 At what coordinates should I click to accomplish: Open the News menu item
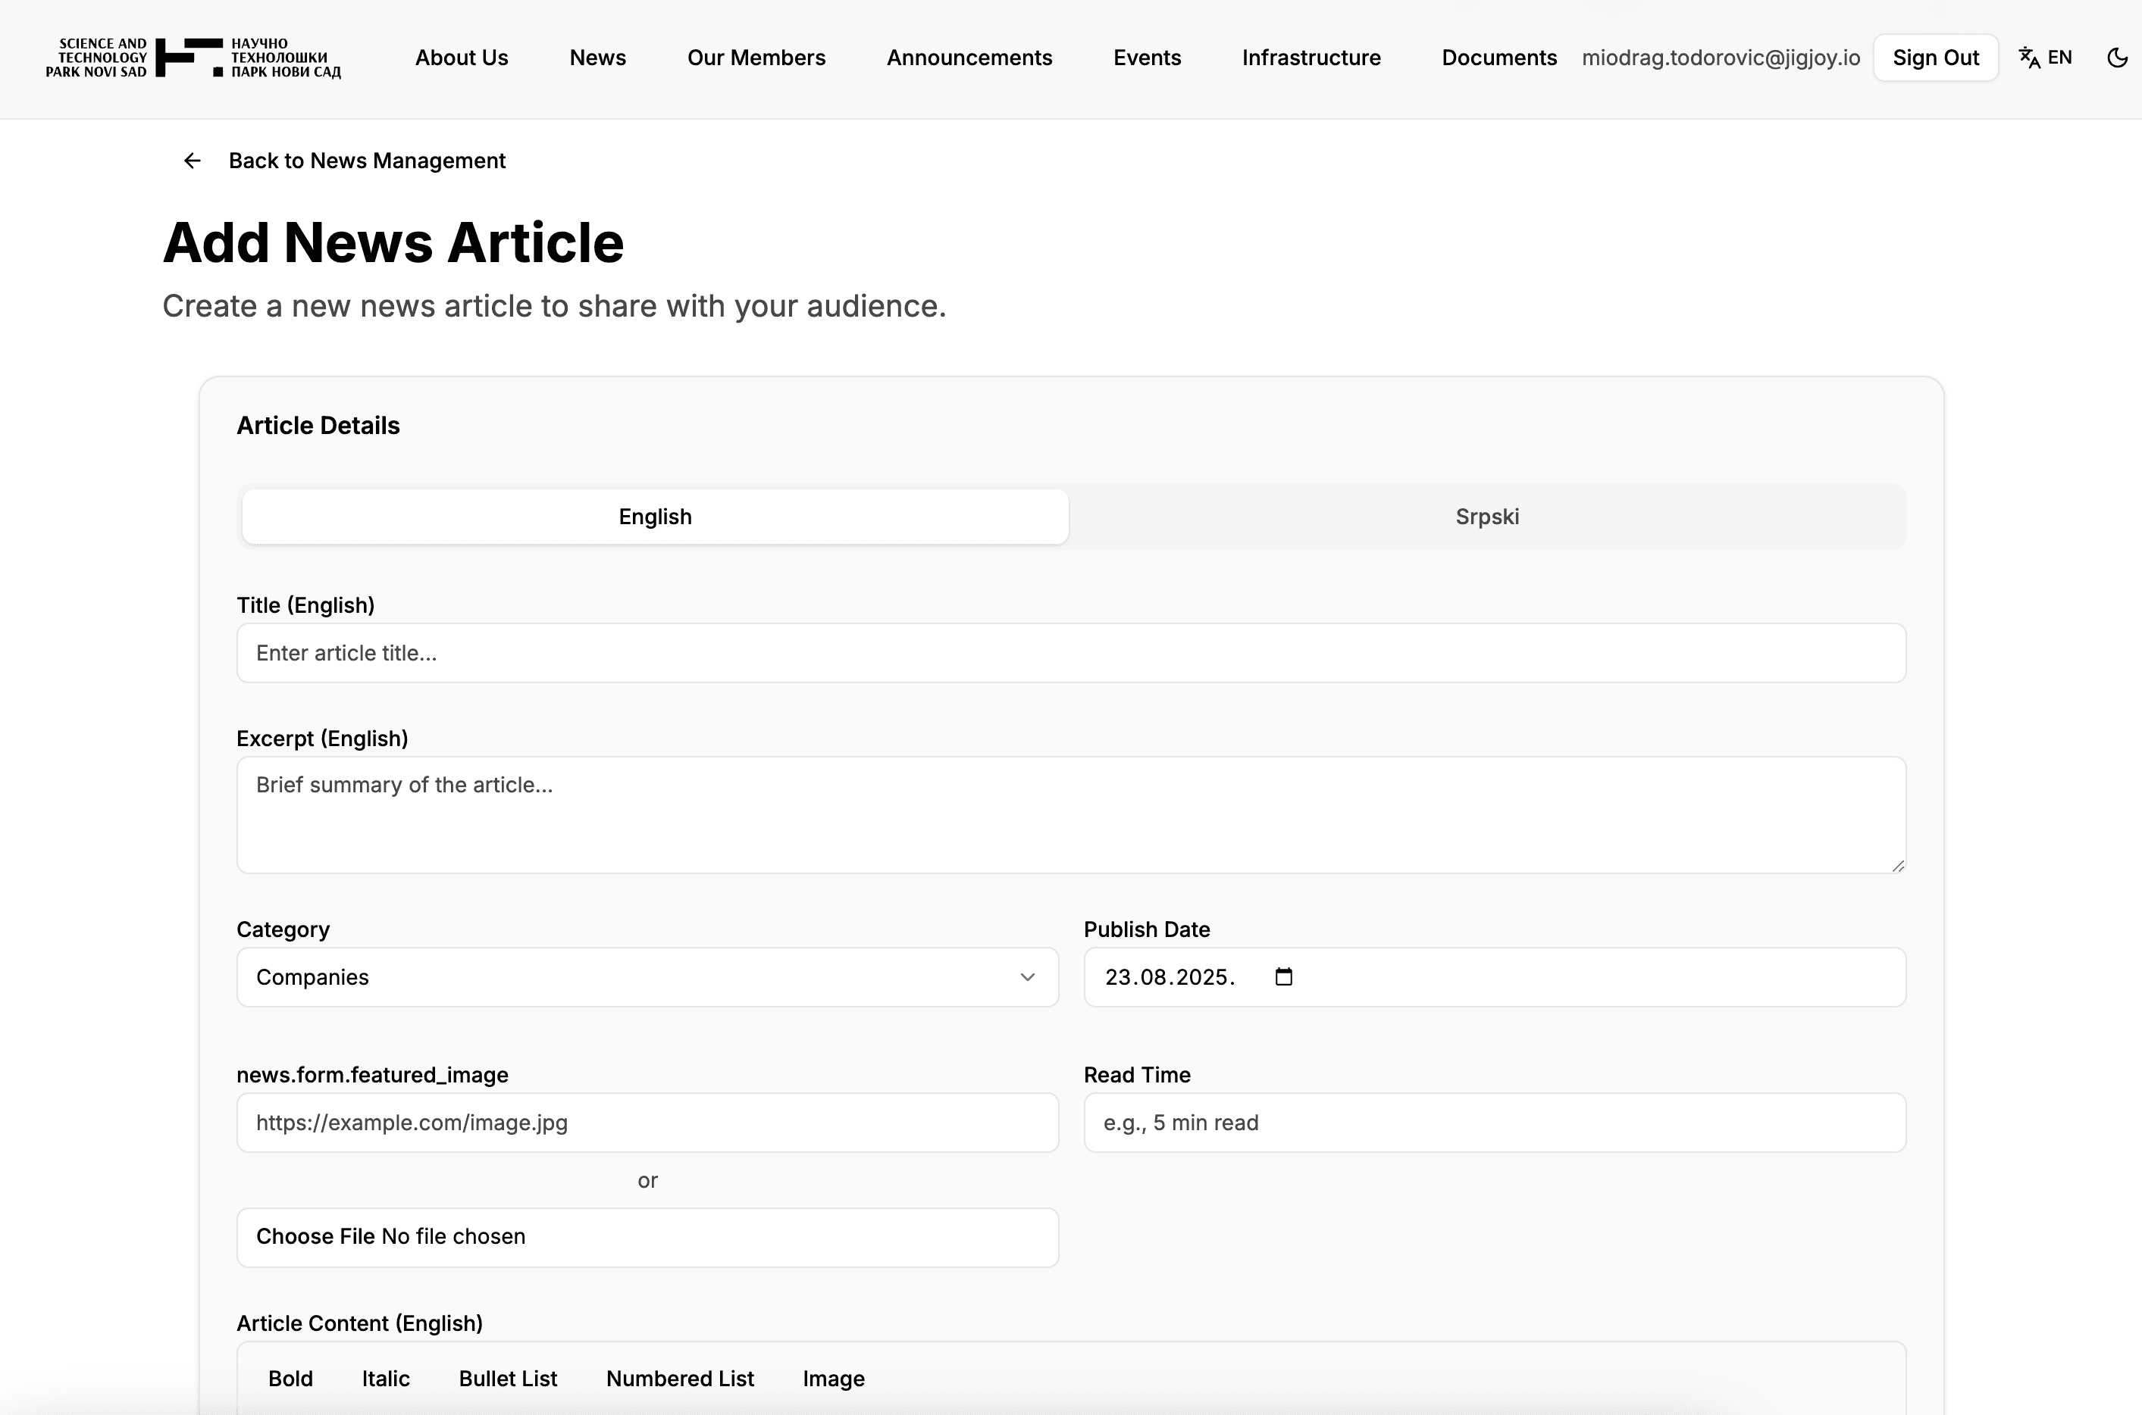tap(597, 57)
